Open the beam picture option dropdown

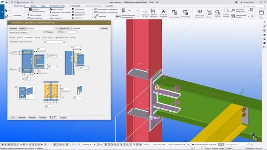click(27, 92)
